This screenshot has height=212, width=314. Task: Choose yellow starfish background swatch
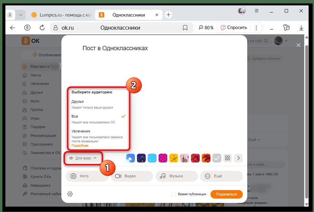[173, 158]
